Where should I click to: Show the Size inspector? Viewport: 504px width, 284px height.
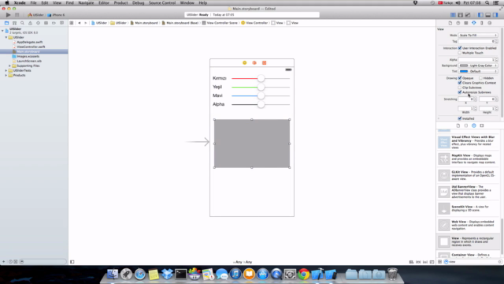(481, 23)
